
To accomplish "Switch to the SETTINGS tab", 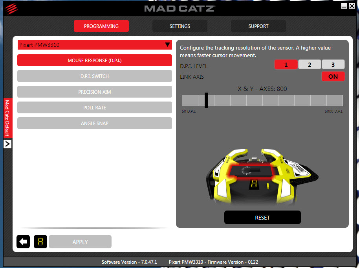I will point(180,26).
